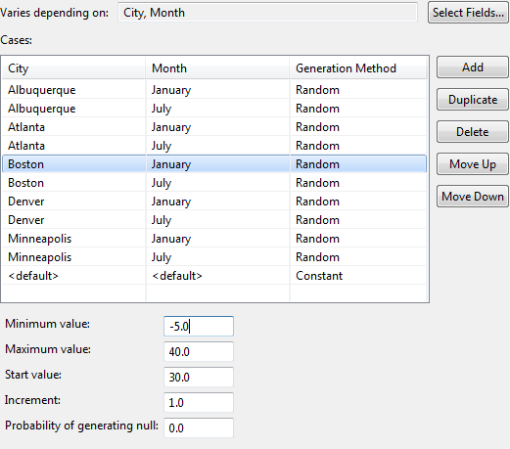Viewport: 510px width, 449px height.
Task: Focus Probability of generating null field
Action: tap(199, 427)
